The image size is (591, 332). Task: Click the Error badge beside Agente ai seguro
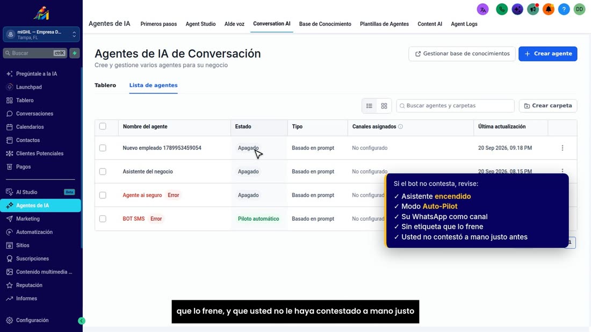[x=174, y=195]
